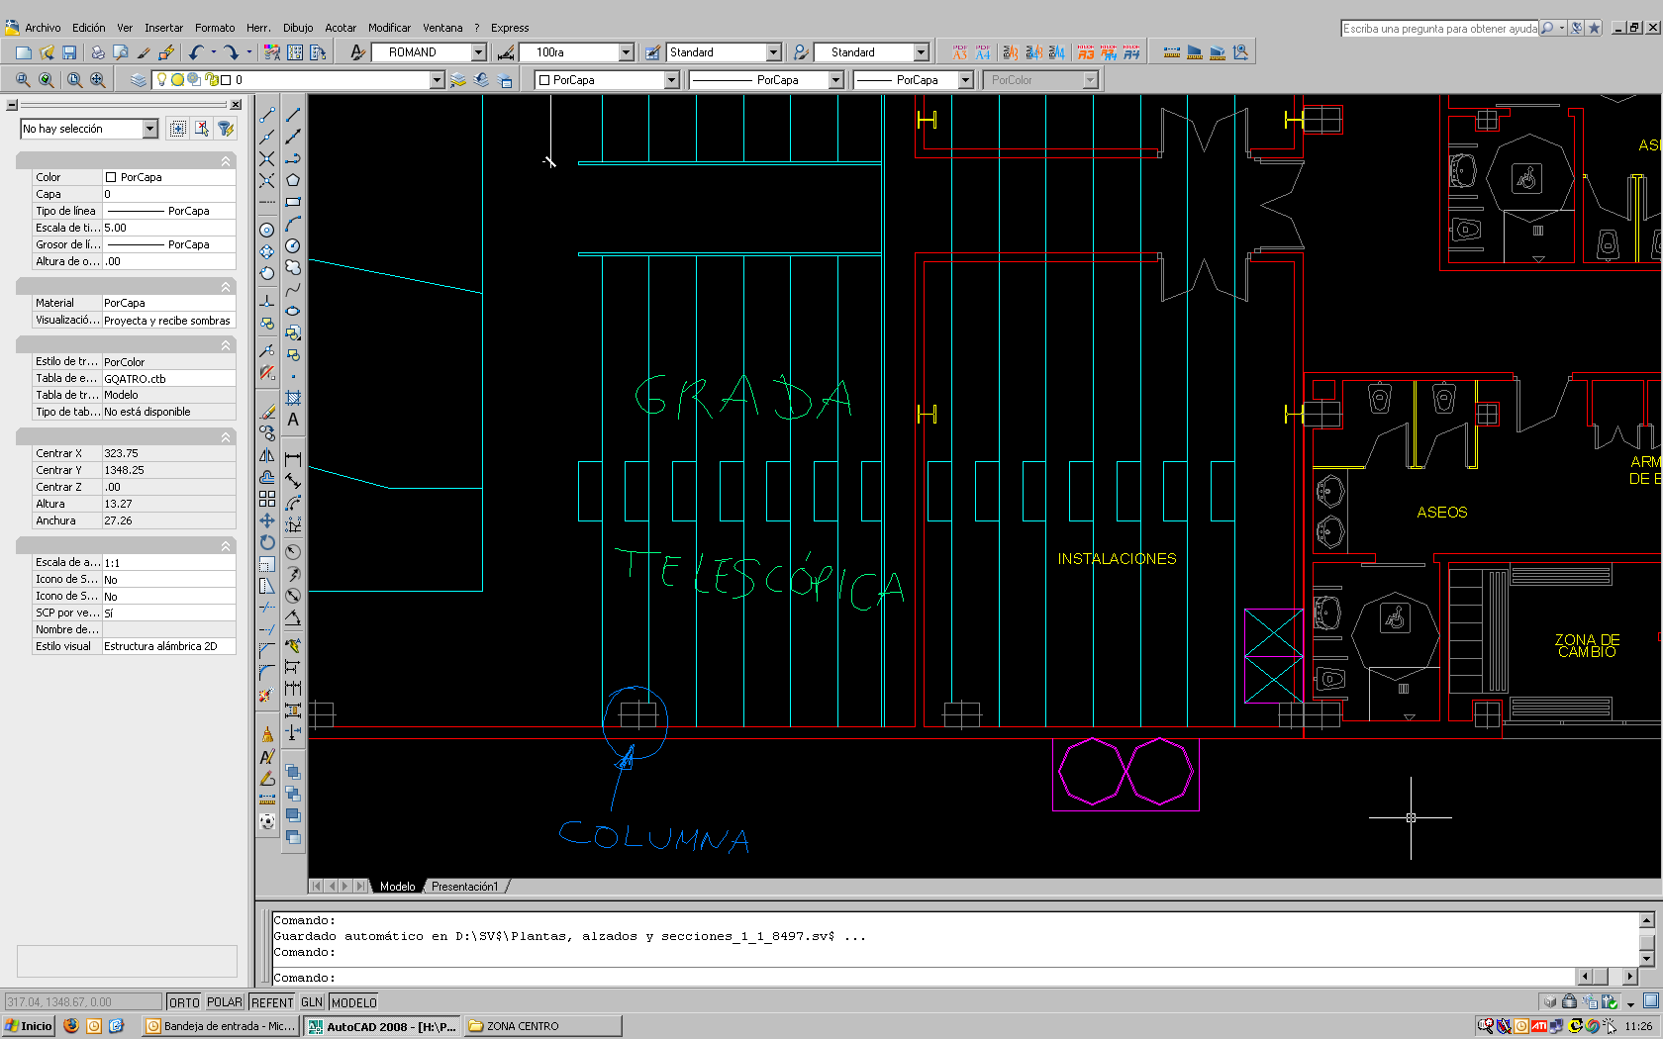
Task: Click the New drawing icon
Action: point(24,52)
